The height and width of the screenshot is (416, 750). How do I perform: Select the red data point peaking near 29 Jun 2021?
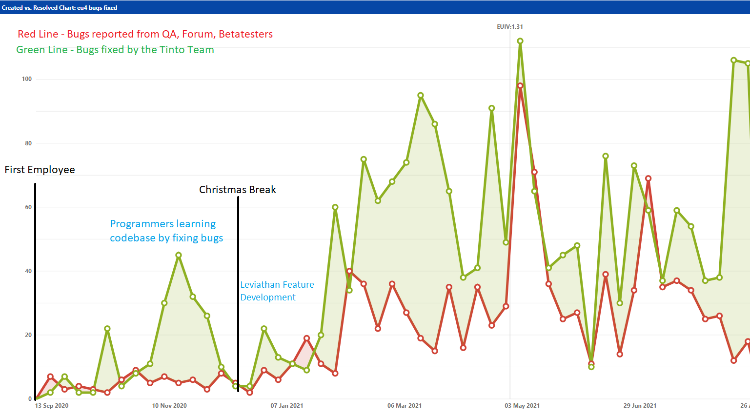pos(649,178)
